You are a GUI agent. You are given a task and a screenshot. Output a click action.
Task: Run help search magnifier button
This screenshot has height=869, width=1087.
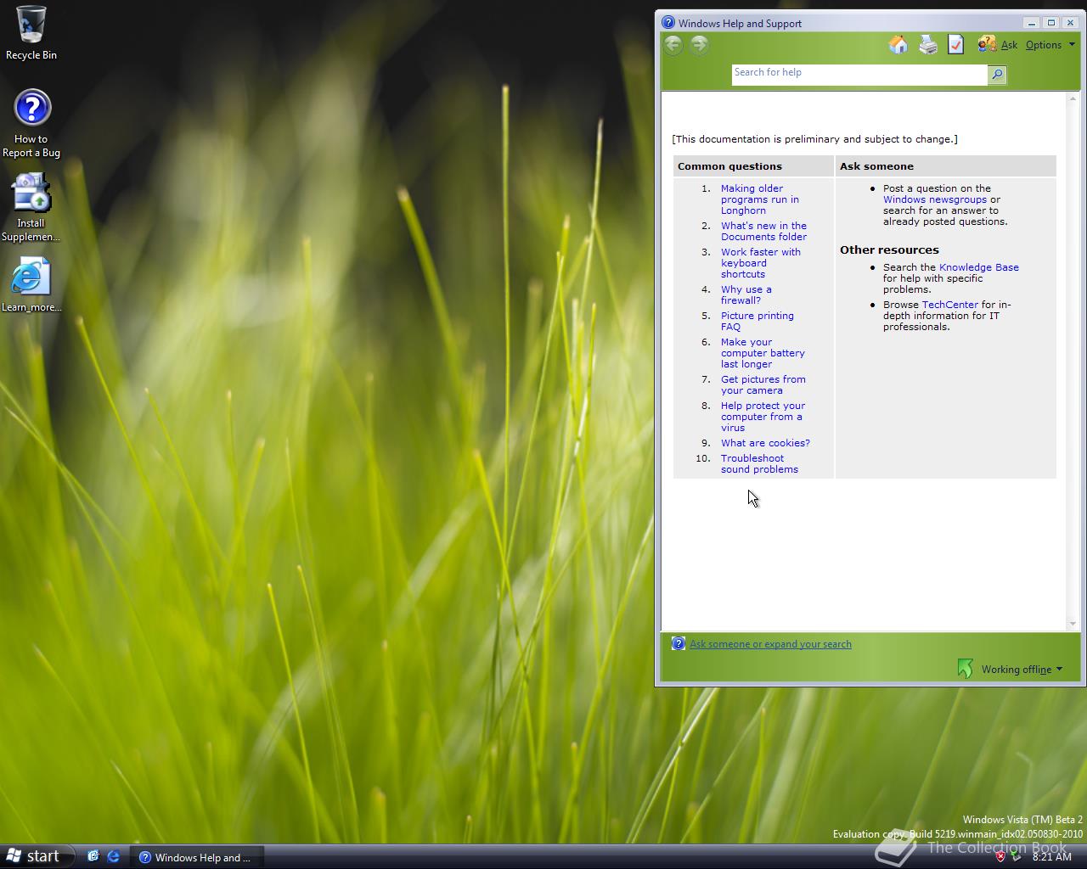(998, 75)
